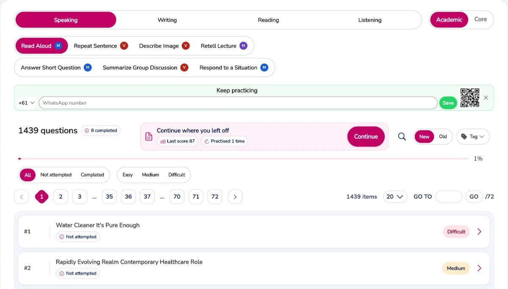Go to page 35

tap(109, 197)
